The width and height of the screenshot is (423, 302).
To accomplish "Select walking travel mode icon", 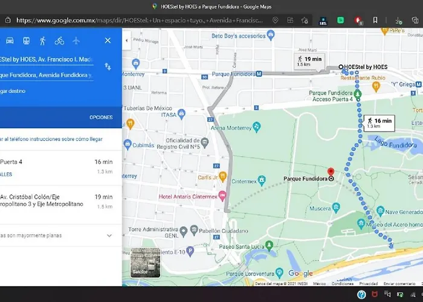I will [43, 40].
